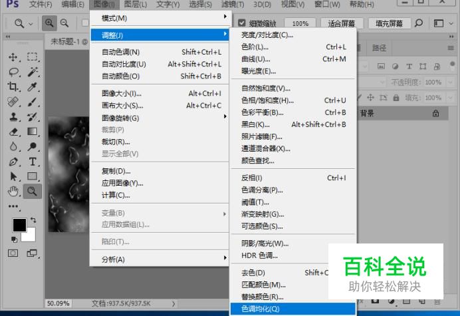This screenshot has width=460, height=316.
Task: Select the Clone Stamp tool
Action: pos(13,117)
